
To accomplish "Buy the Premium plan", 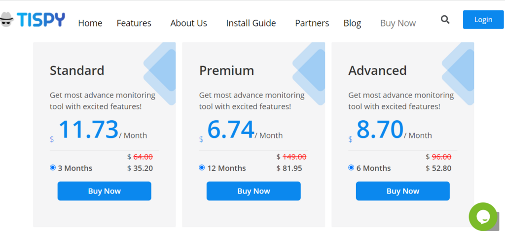I will click(x=253, y=191).
